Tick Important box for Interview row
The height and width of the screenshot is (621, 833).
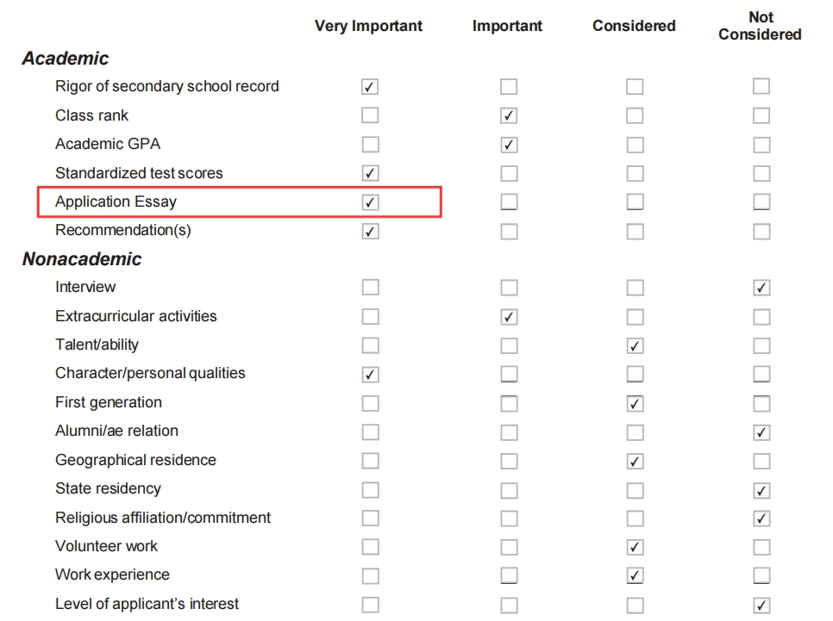coord(509,288)
